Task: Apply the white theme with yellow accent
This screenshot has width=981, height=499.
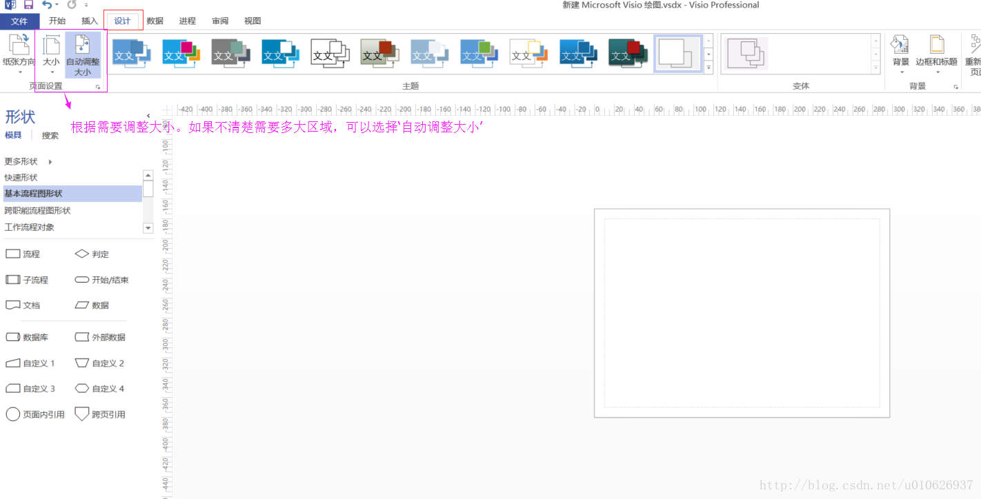Action: pyautogui.click(x=529, y=53)
